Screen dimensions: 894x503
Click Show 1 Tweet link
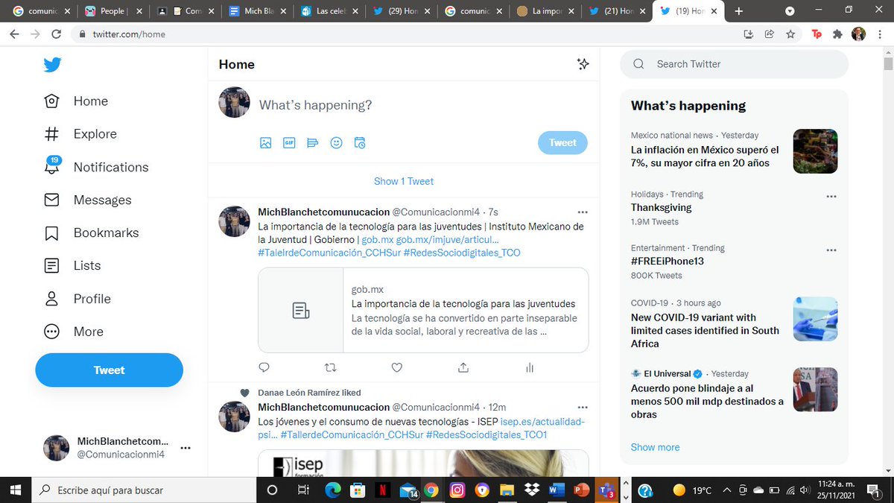[x=404, y=181]
